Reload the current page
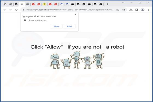Image resolution: width=153 pixels, height=102 pixels. click(x=16, y=9)
